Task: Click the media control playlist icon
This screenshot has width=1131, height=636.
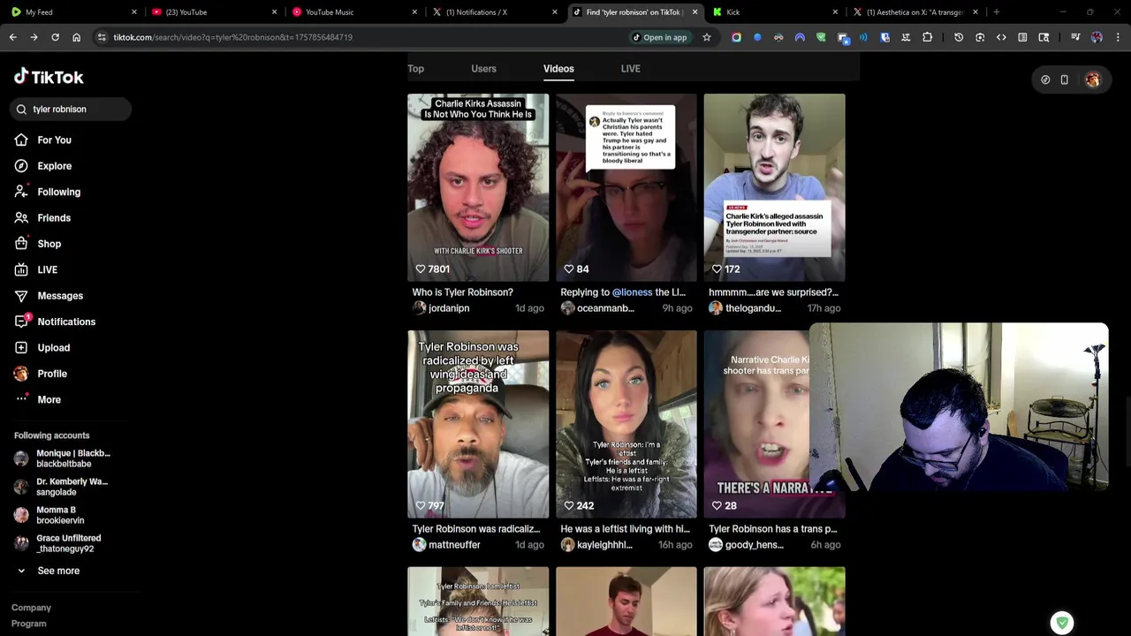Action: coord(1075,37)
